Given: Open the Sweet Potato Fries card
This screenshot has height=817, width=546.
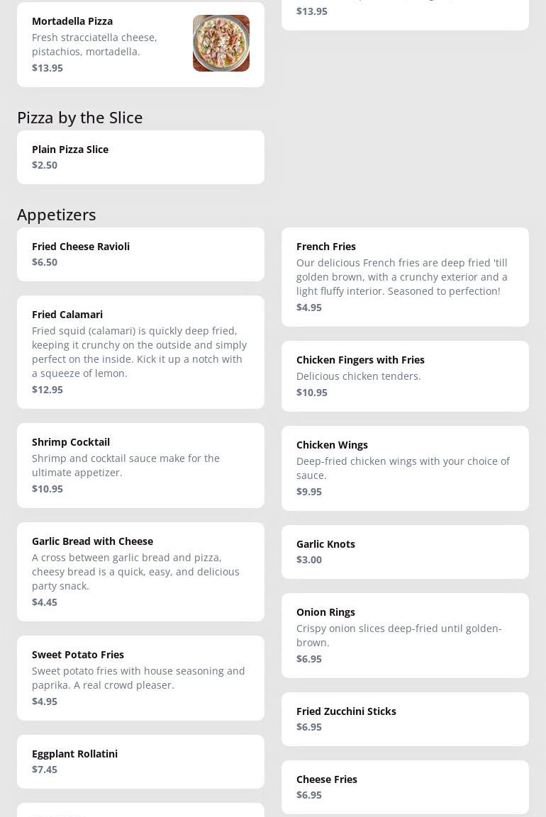Looking at the screenshot, I should pos(140,678).
